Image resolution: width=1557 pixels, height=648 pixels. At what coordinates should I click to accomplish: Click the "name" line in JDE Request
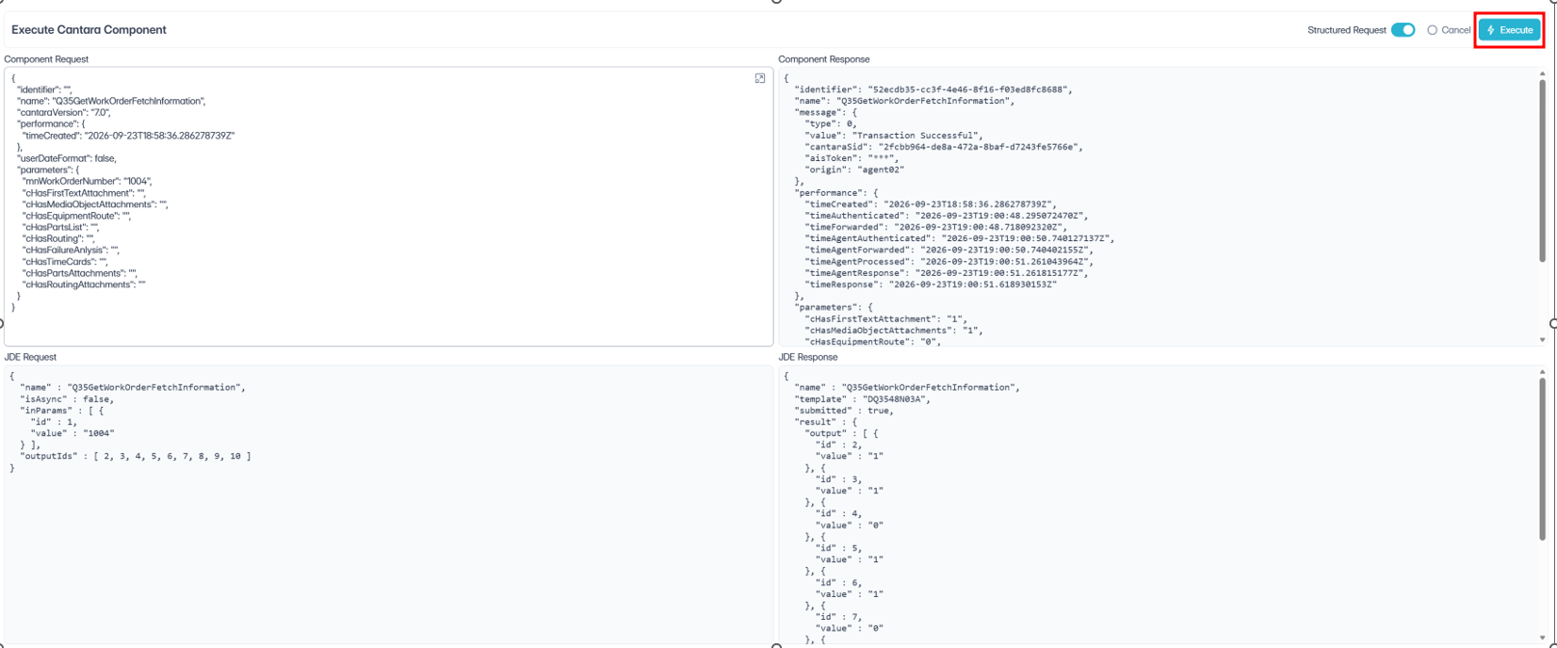click(133, 387)
